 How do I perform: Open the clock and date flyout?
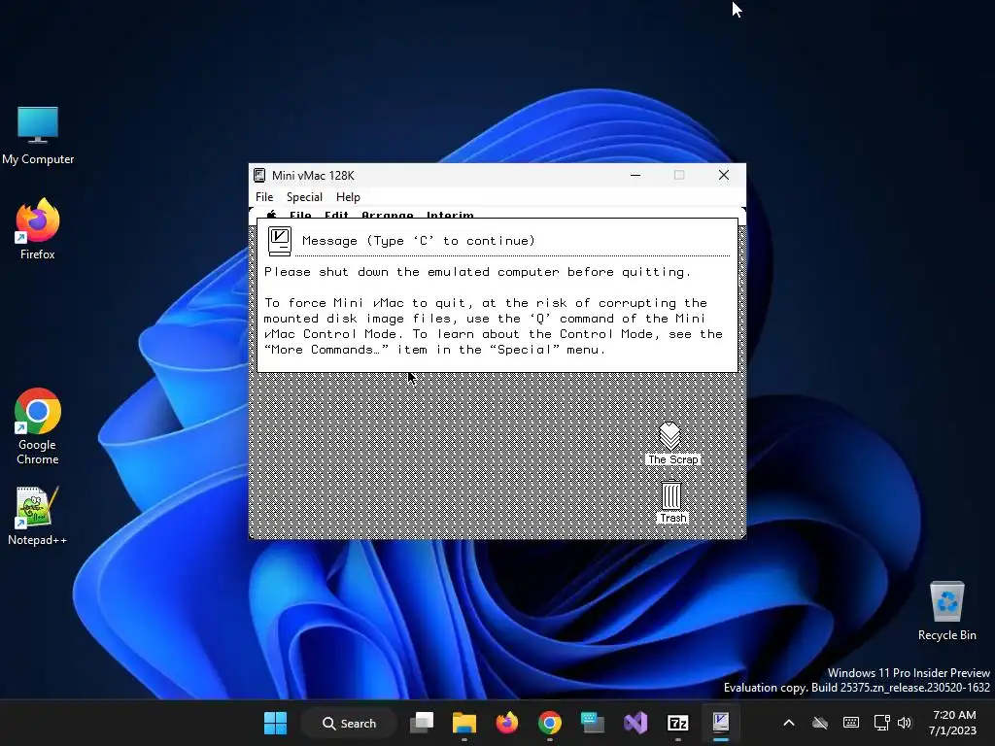(952, 723)
